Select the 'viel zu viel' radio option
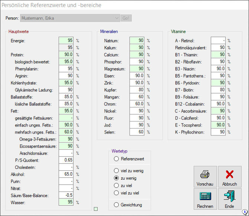The height and width of the screenshot is (216, 249). pos(117,193)
